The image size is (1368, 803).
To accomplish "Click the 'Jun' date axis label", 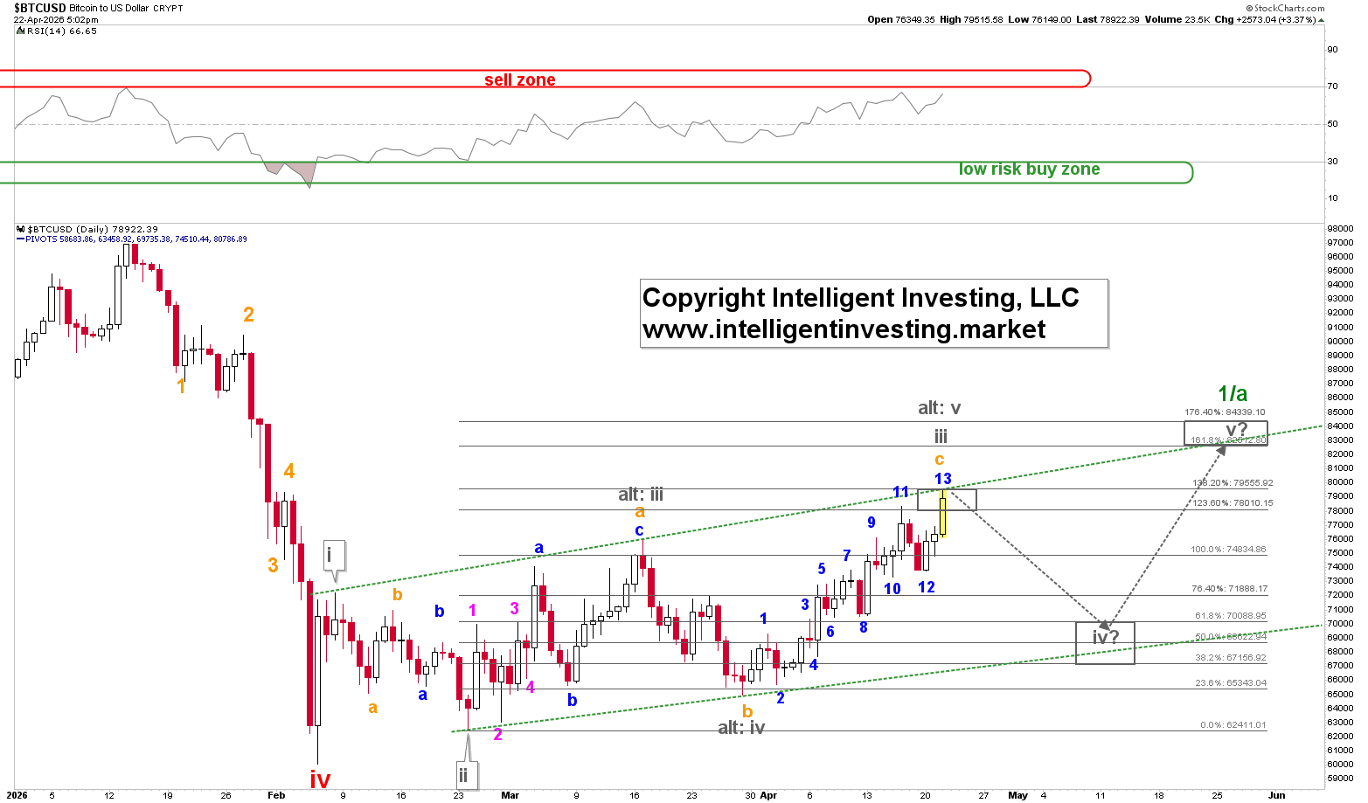I will coord(1277,796).
